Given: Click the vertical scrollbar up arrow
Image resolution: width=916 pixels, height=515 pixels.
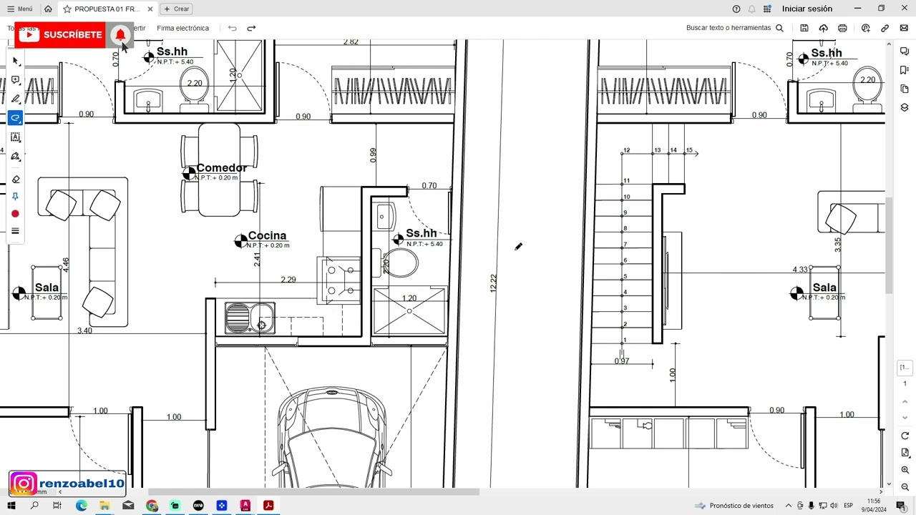Looking at the screenshot, I should point(890,45).
